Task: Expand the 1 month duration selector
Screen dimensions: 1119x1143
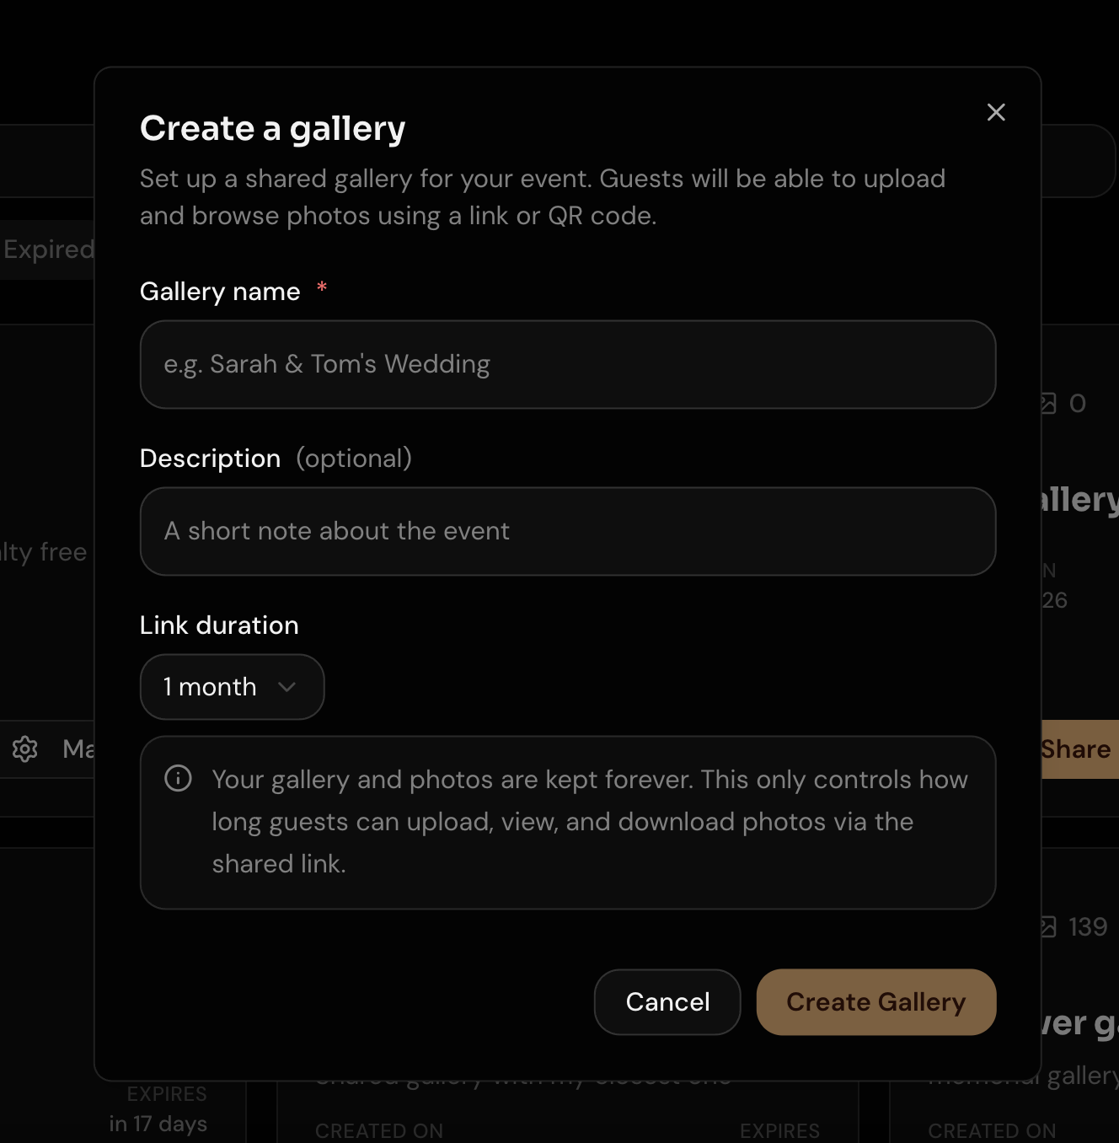Action: pos(232,687)
